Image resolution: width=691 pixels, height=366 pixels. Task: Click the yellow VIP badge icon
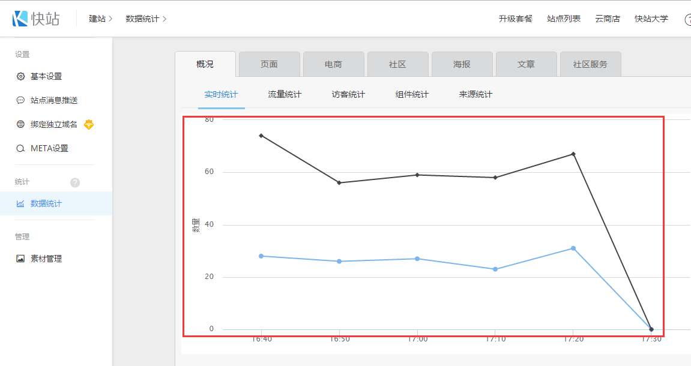point(89,124)
